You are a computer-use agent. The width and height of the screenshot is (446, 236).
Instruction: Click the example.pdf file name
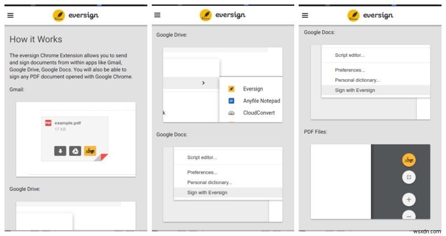click(x=68, y=123)
